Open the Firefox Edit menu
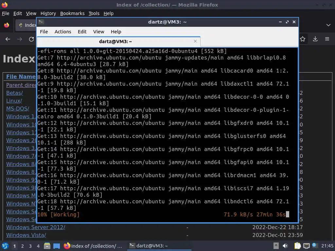Screen dimensions: 335x251 pyautogui.click(x=18, y=13)
